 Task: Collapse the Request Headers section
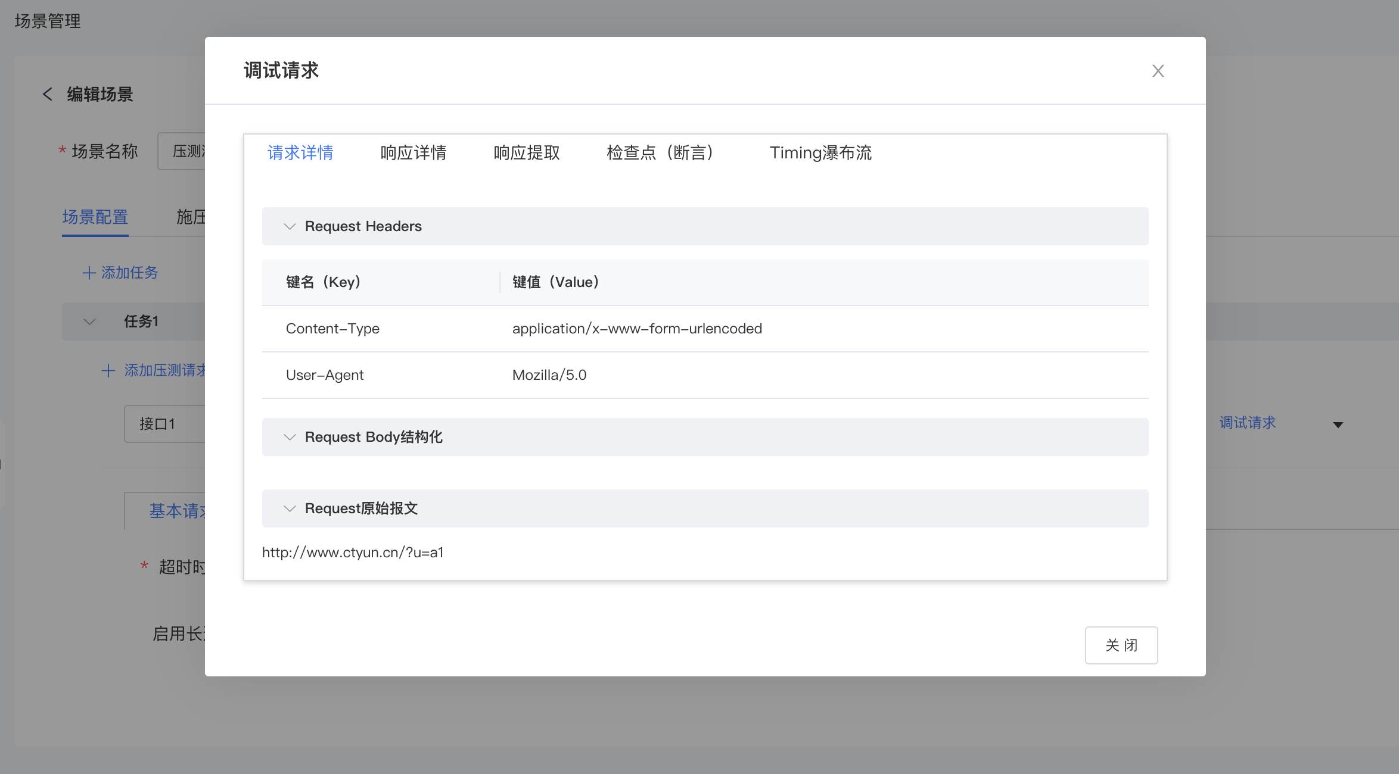click(290, 226)
